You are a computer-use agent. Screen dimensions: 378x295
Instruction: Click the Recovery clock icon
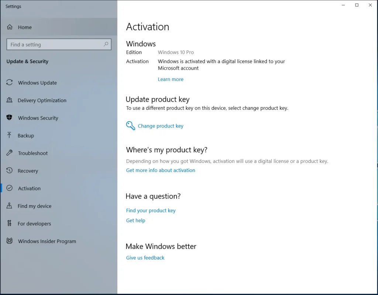pos(9,170)
